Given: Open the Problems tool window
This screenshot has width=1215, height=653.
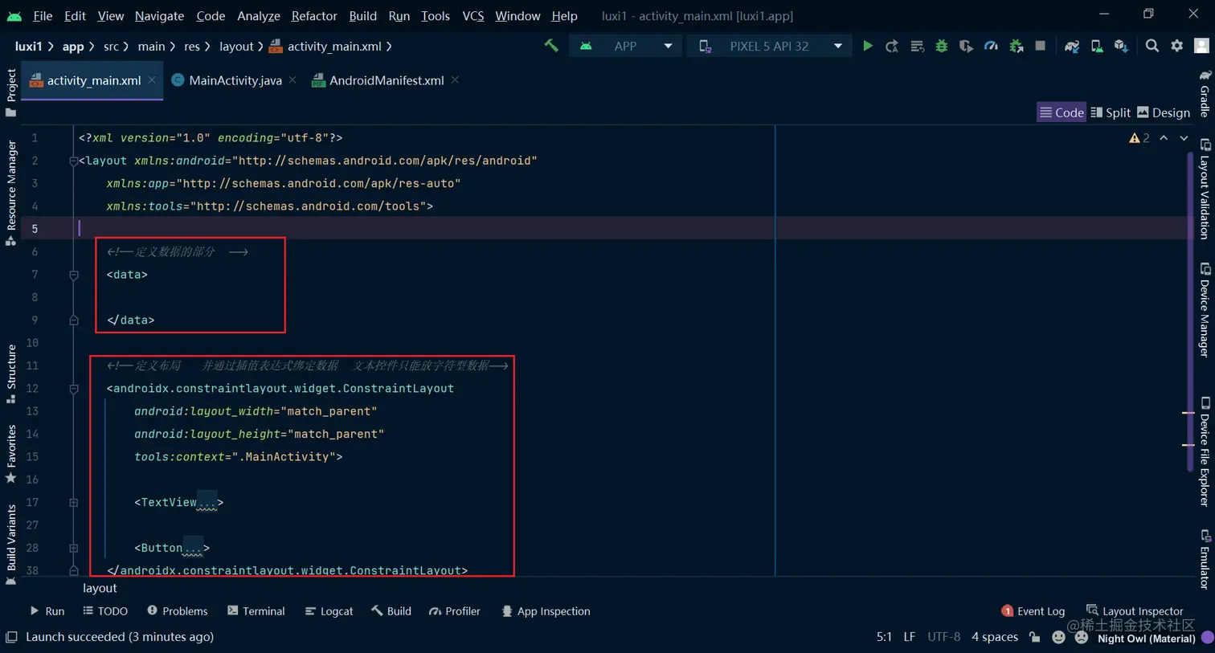Looking at the screenshot, I should (178, 611).
